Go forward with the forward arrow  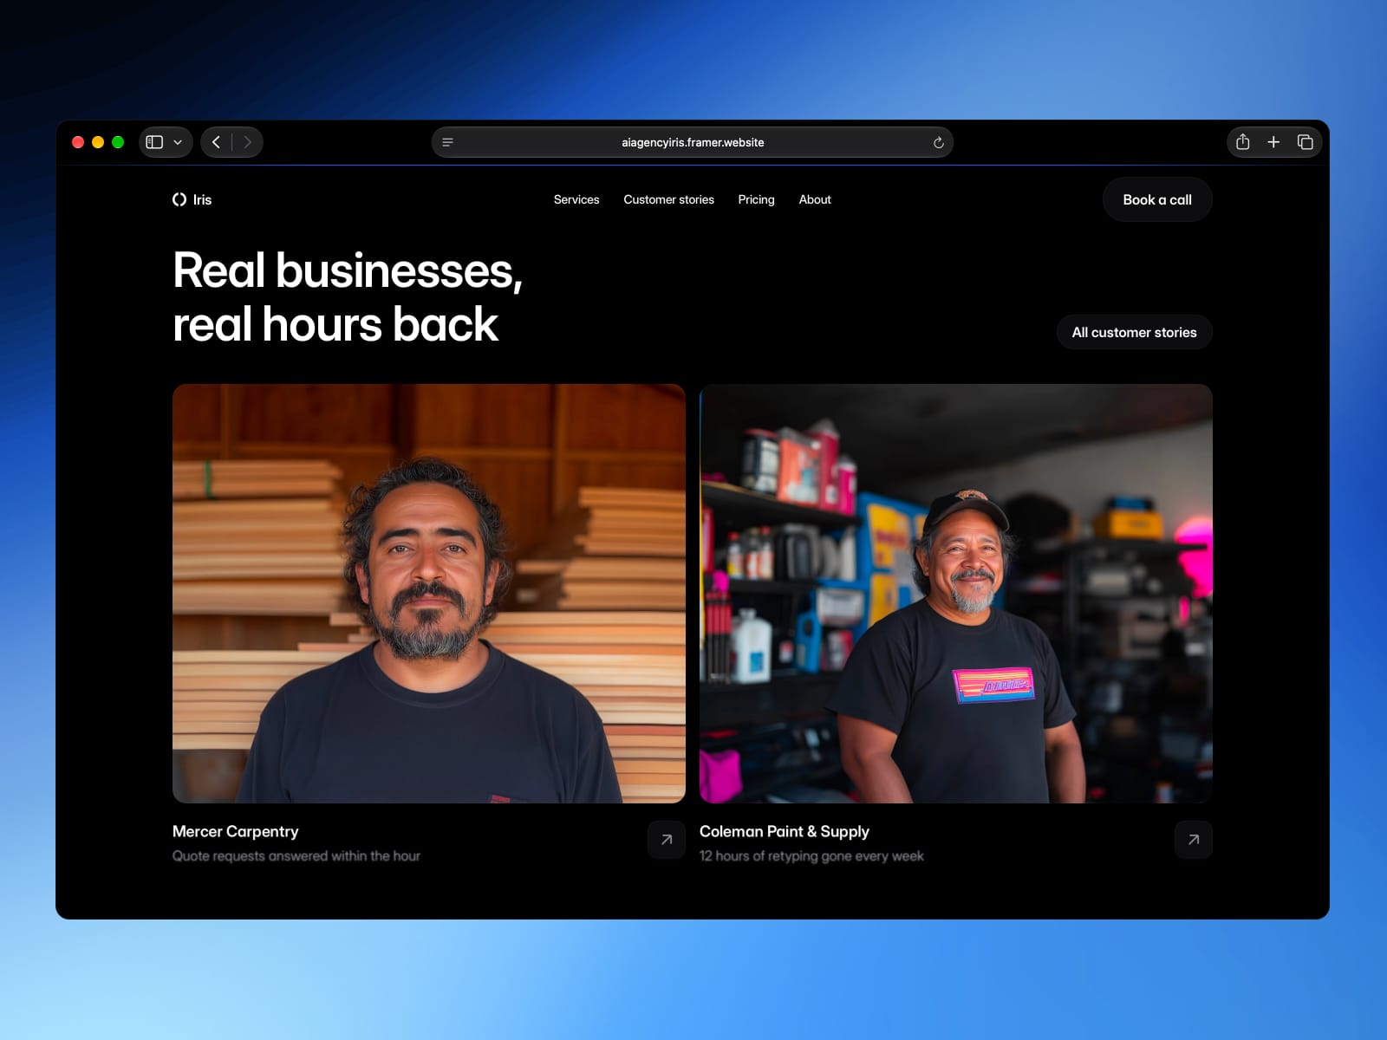click(248, 142)
